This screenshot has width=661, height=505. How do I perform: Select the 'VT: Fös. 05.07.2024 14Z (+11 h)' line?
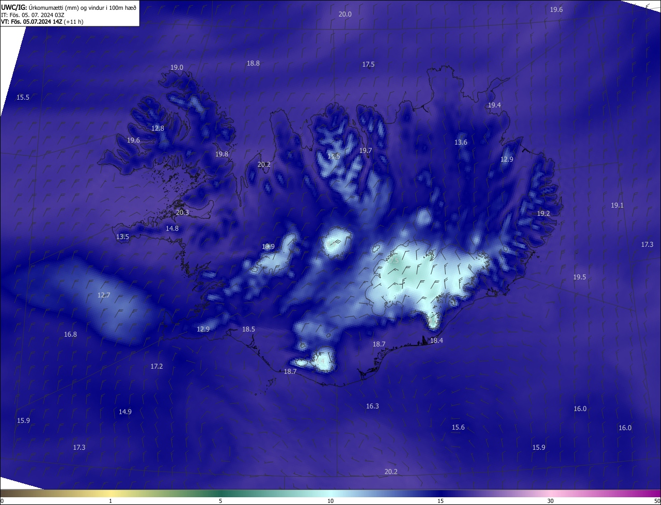[42, 22]
